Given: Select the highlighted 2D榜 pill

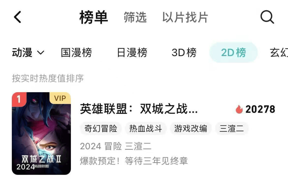Looking at the screenshot, I should (233, 53).
